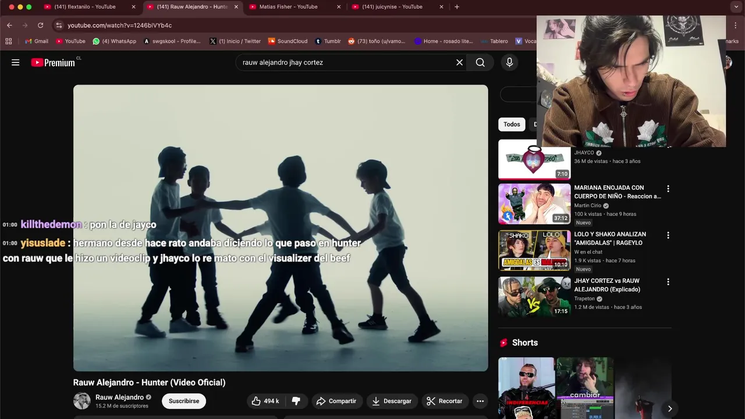Share the video via Compartir
The image size is (745, 419).
click(336, 401)
